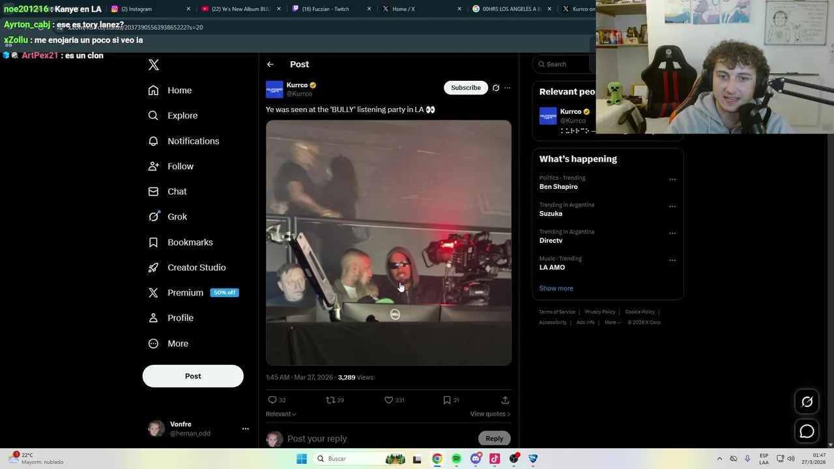Open the Accessibility footer link
Screen dimensions: 834x469
(x=553, y=322)
